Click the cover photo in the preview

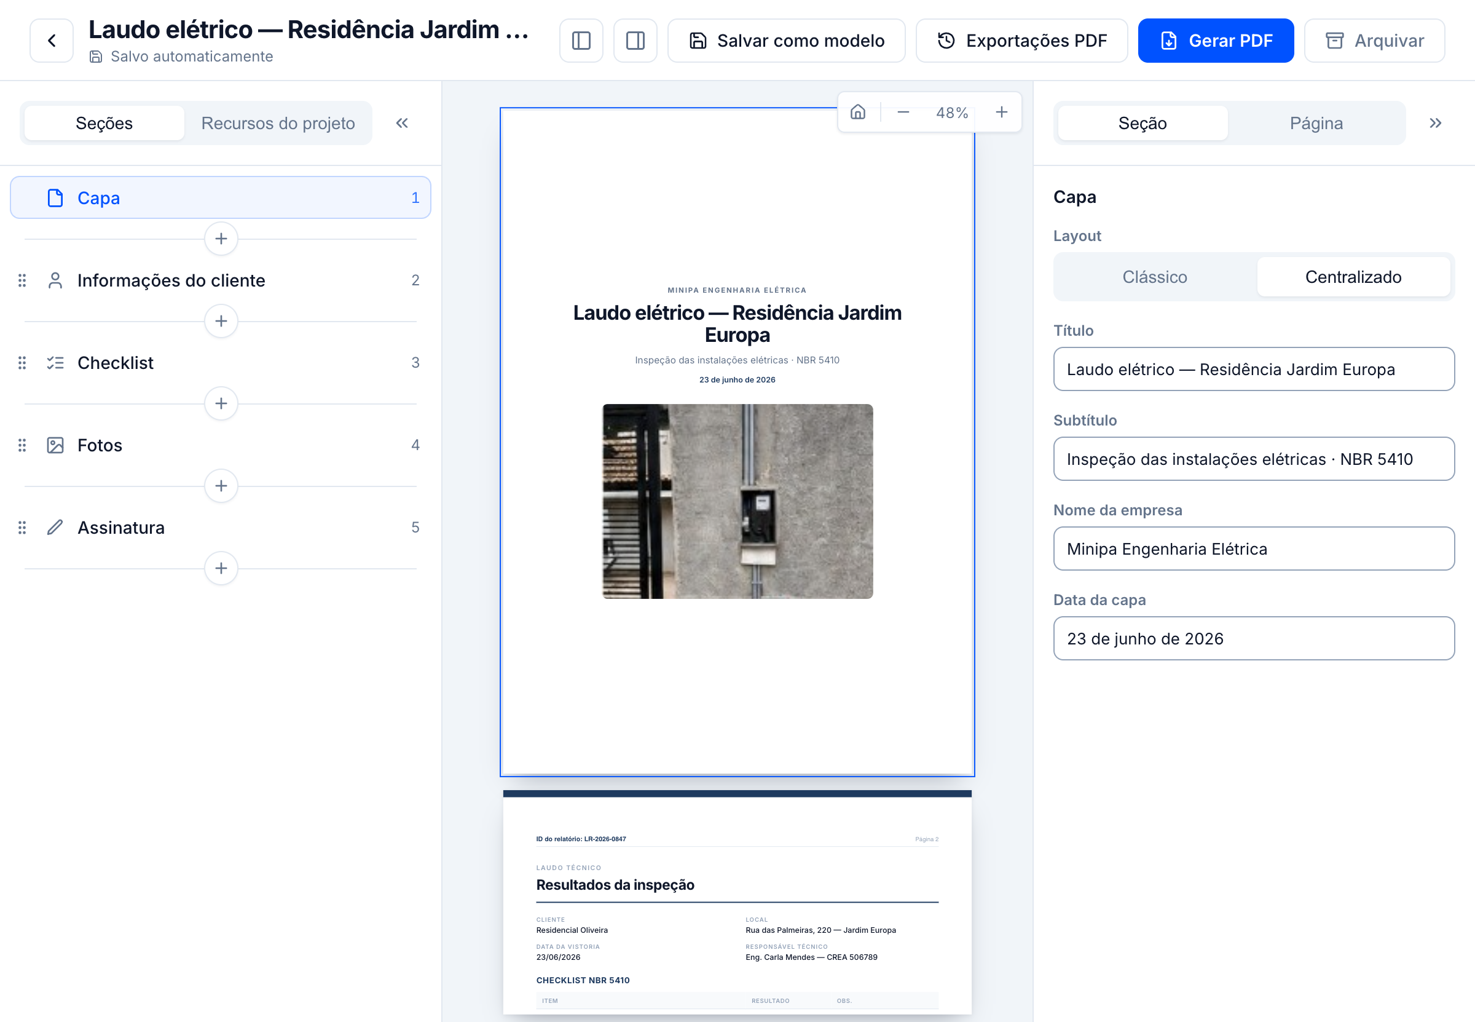coord(737,501)
